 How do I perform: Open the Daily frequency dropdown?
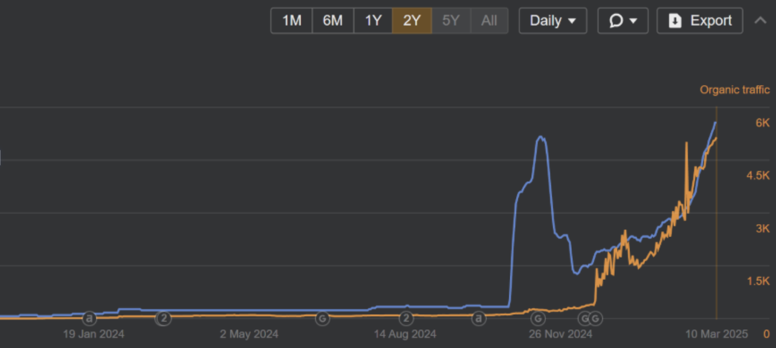(x=553, y=20)
